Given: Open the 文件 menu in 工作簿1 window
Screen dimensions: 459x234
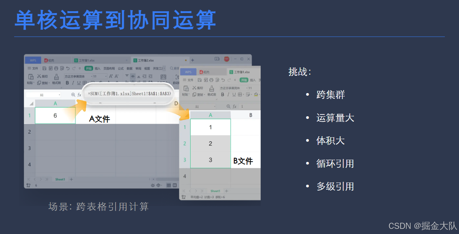Looking at the screenshot, I should (188, 80).
